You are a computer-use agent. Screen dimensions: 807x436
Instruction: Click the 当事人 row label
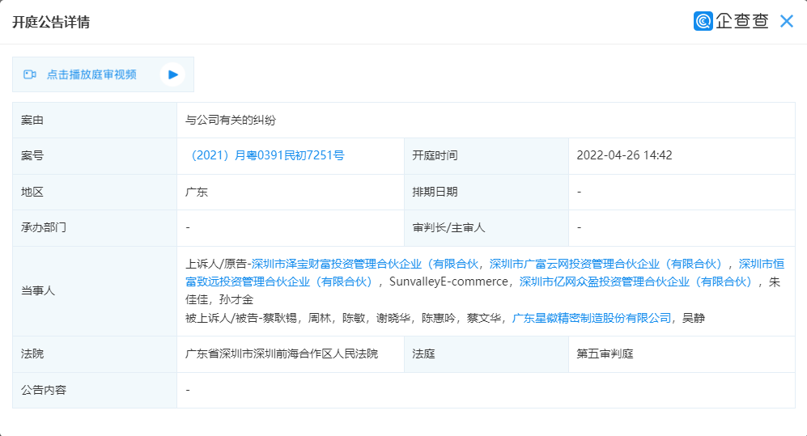[38, 290]
